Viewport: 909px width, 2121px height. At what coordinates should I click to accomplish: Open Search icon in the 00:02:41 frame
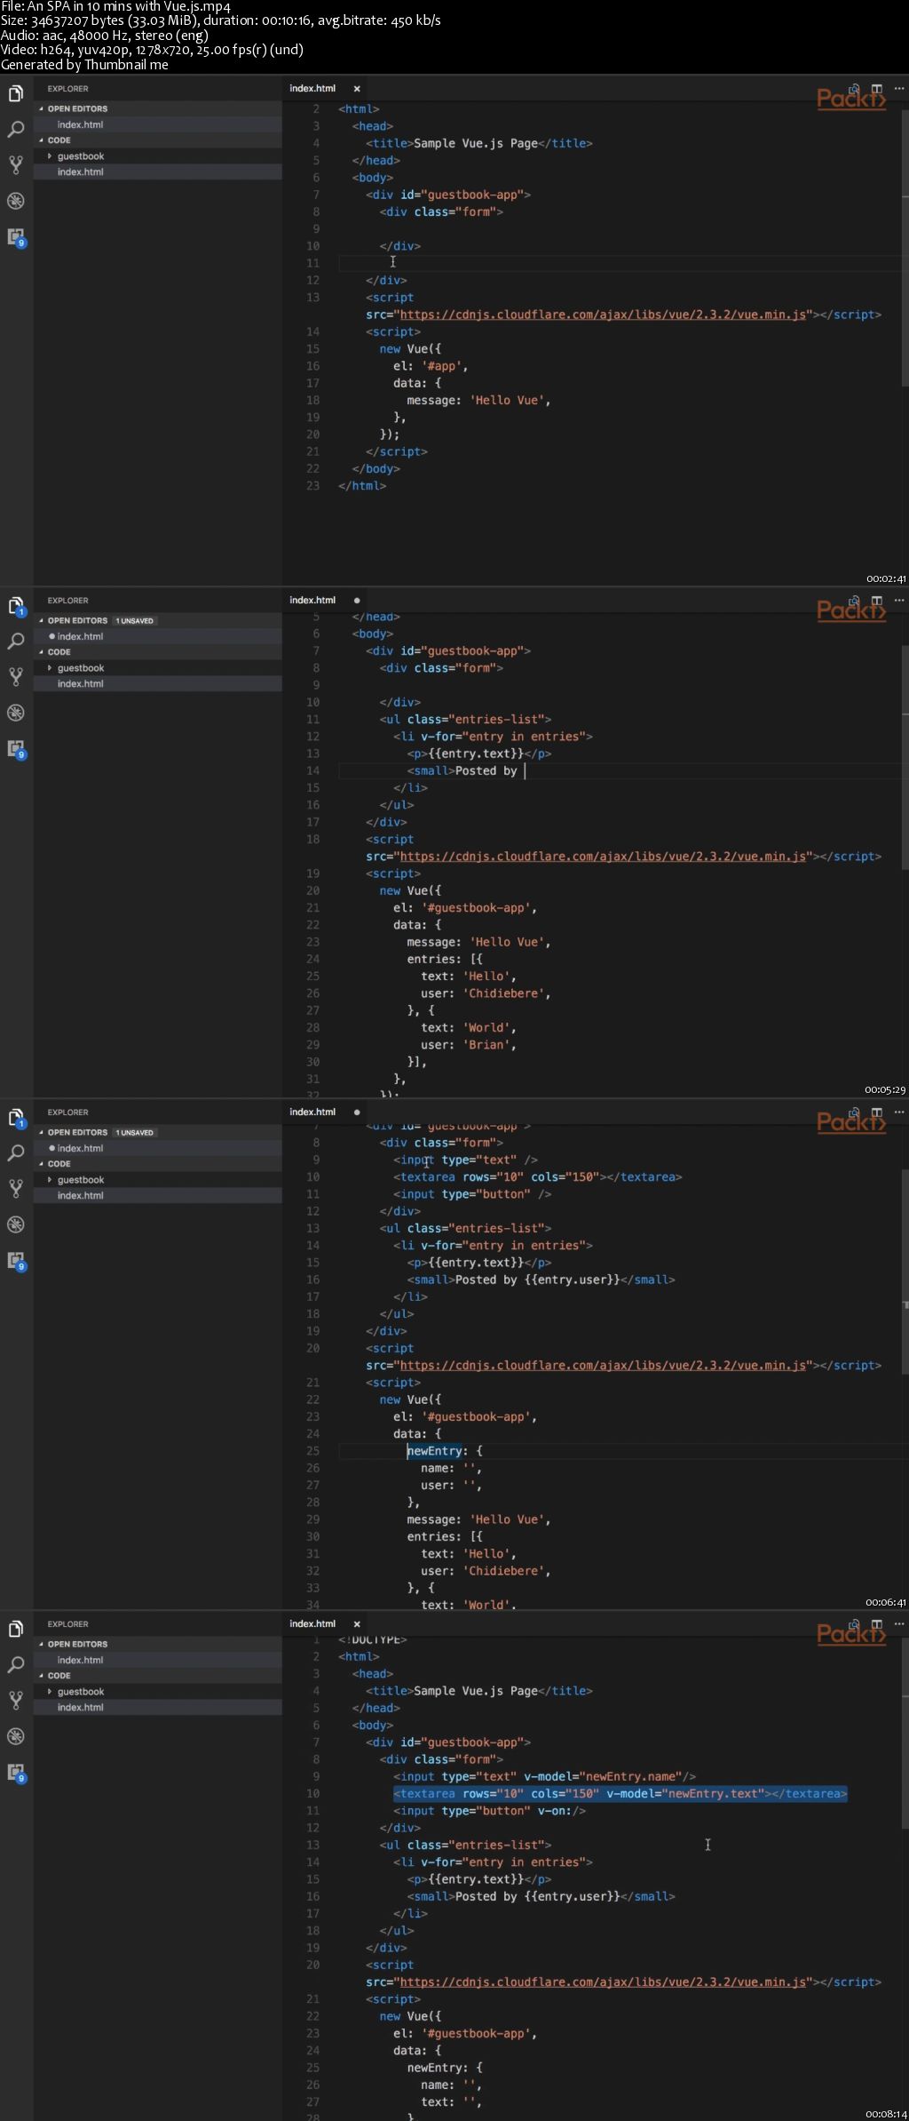tap(16, 130)
